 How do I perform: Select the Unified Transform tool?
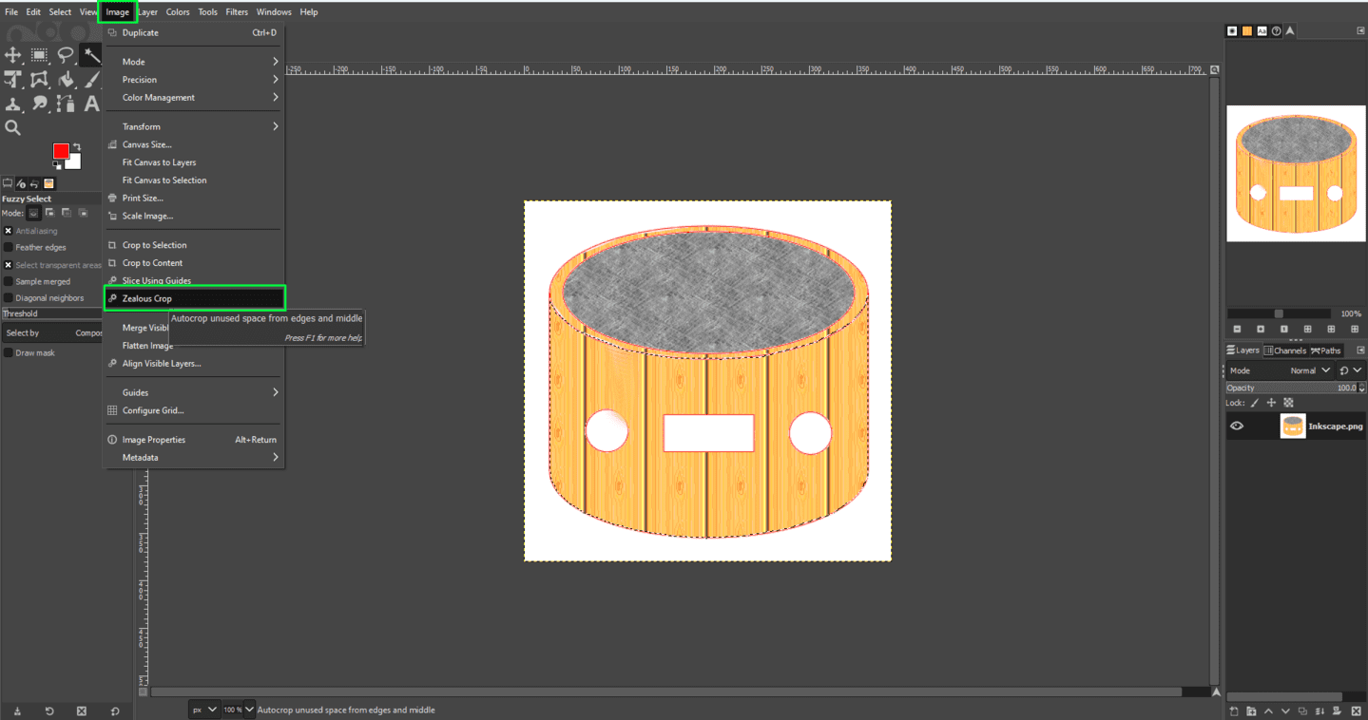tap(39, 80)
